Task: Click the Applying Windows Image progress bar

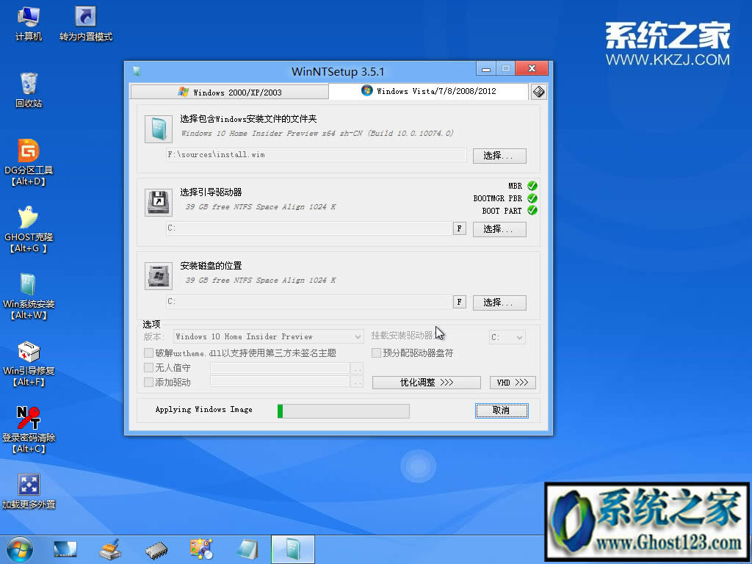Action: [x=342, y=411]
